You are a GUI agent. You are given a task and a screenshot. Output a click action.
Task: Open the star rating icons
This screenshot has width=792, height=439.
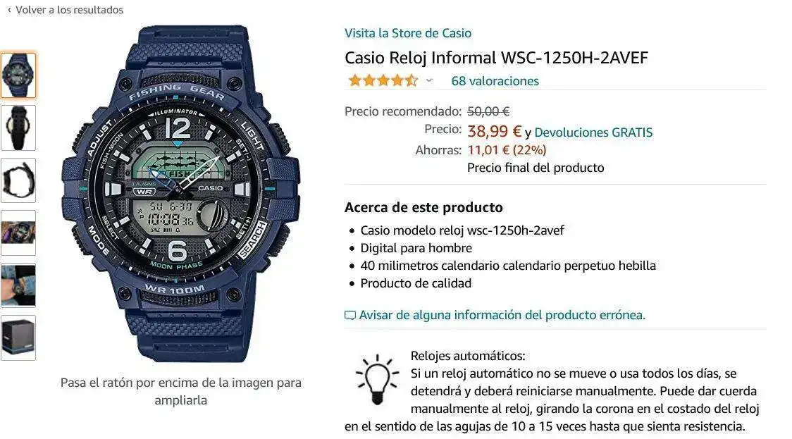[383, 80]
